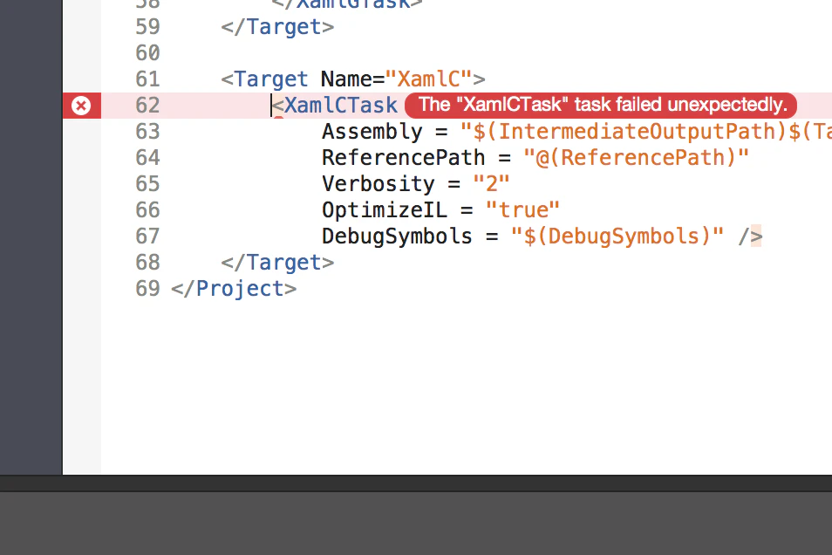The image size is (832, 555).
Task: Click the "$(DebugSymbols)" attribute value
Action: (x=617, y=236)
